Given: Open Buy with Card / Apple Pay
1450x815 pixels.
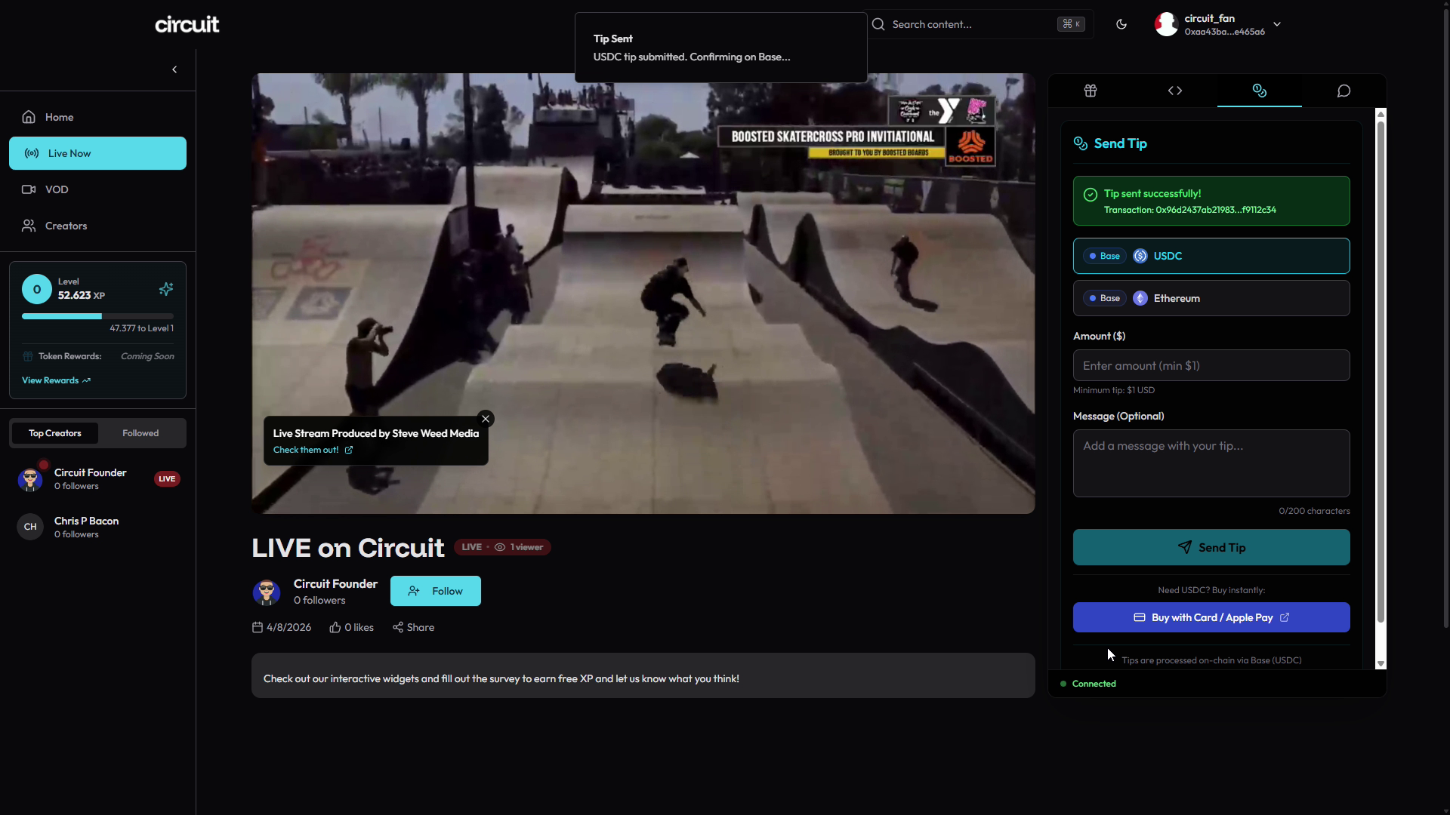Looking at the screenshot, I should coord(1211,617).
